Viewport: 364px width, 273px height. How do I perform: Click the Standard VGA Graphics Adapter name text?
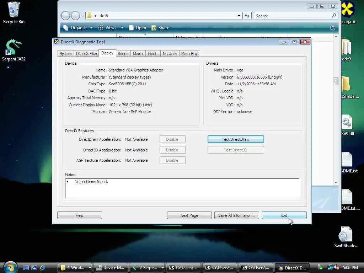136,70
